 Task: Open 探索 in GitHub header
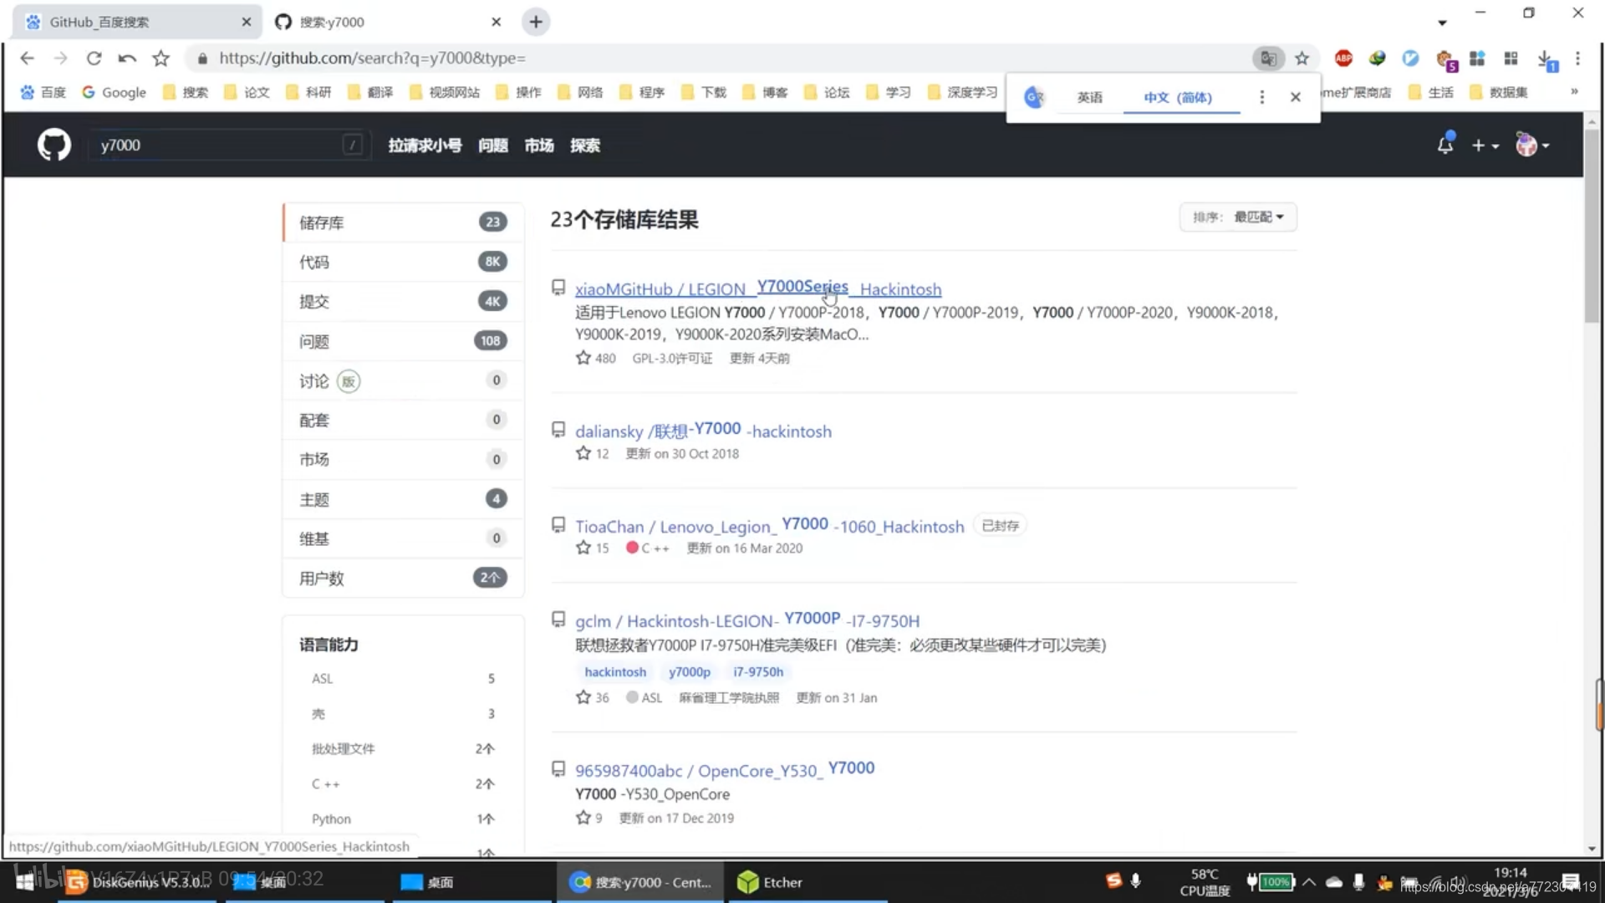click(x=585, y=145)
